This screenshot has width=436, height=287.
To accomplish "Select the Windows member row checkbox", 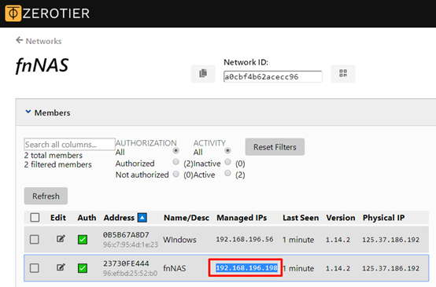I will coord(35,239).
